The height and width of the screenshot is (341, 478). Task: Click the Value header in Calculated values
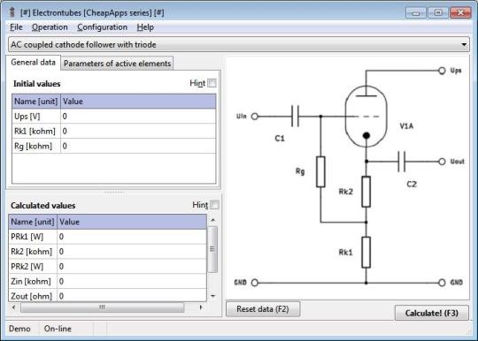click(132, 222)
